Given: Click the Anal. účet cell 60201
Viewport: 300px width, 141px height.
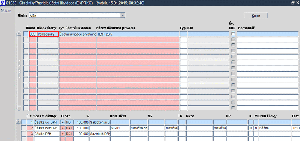Looking at the screenshot, I should pos(120,128).
